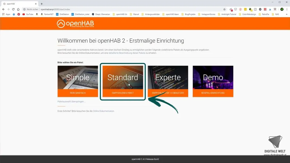Screen dimensions: 290x163
Task: Open the ColorWebdesign bookmark folder
Action: [x=248, y=14]
